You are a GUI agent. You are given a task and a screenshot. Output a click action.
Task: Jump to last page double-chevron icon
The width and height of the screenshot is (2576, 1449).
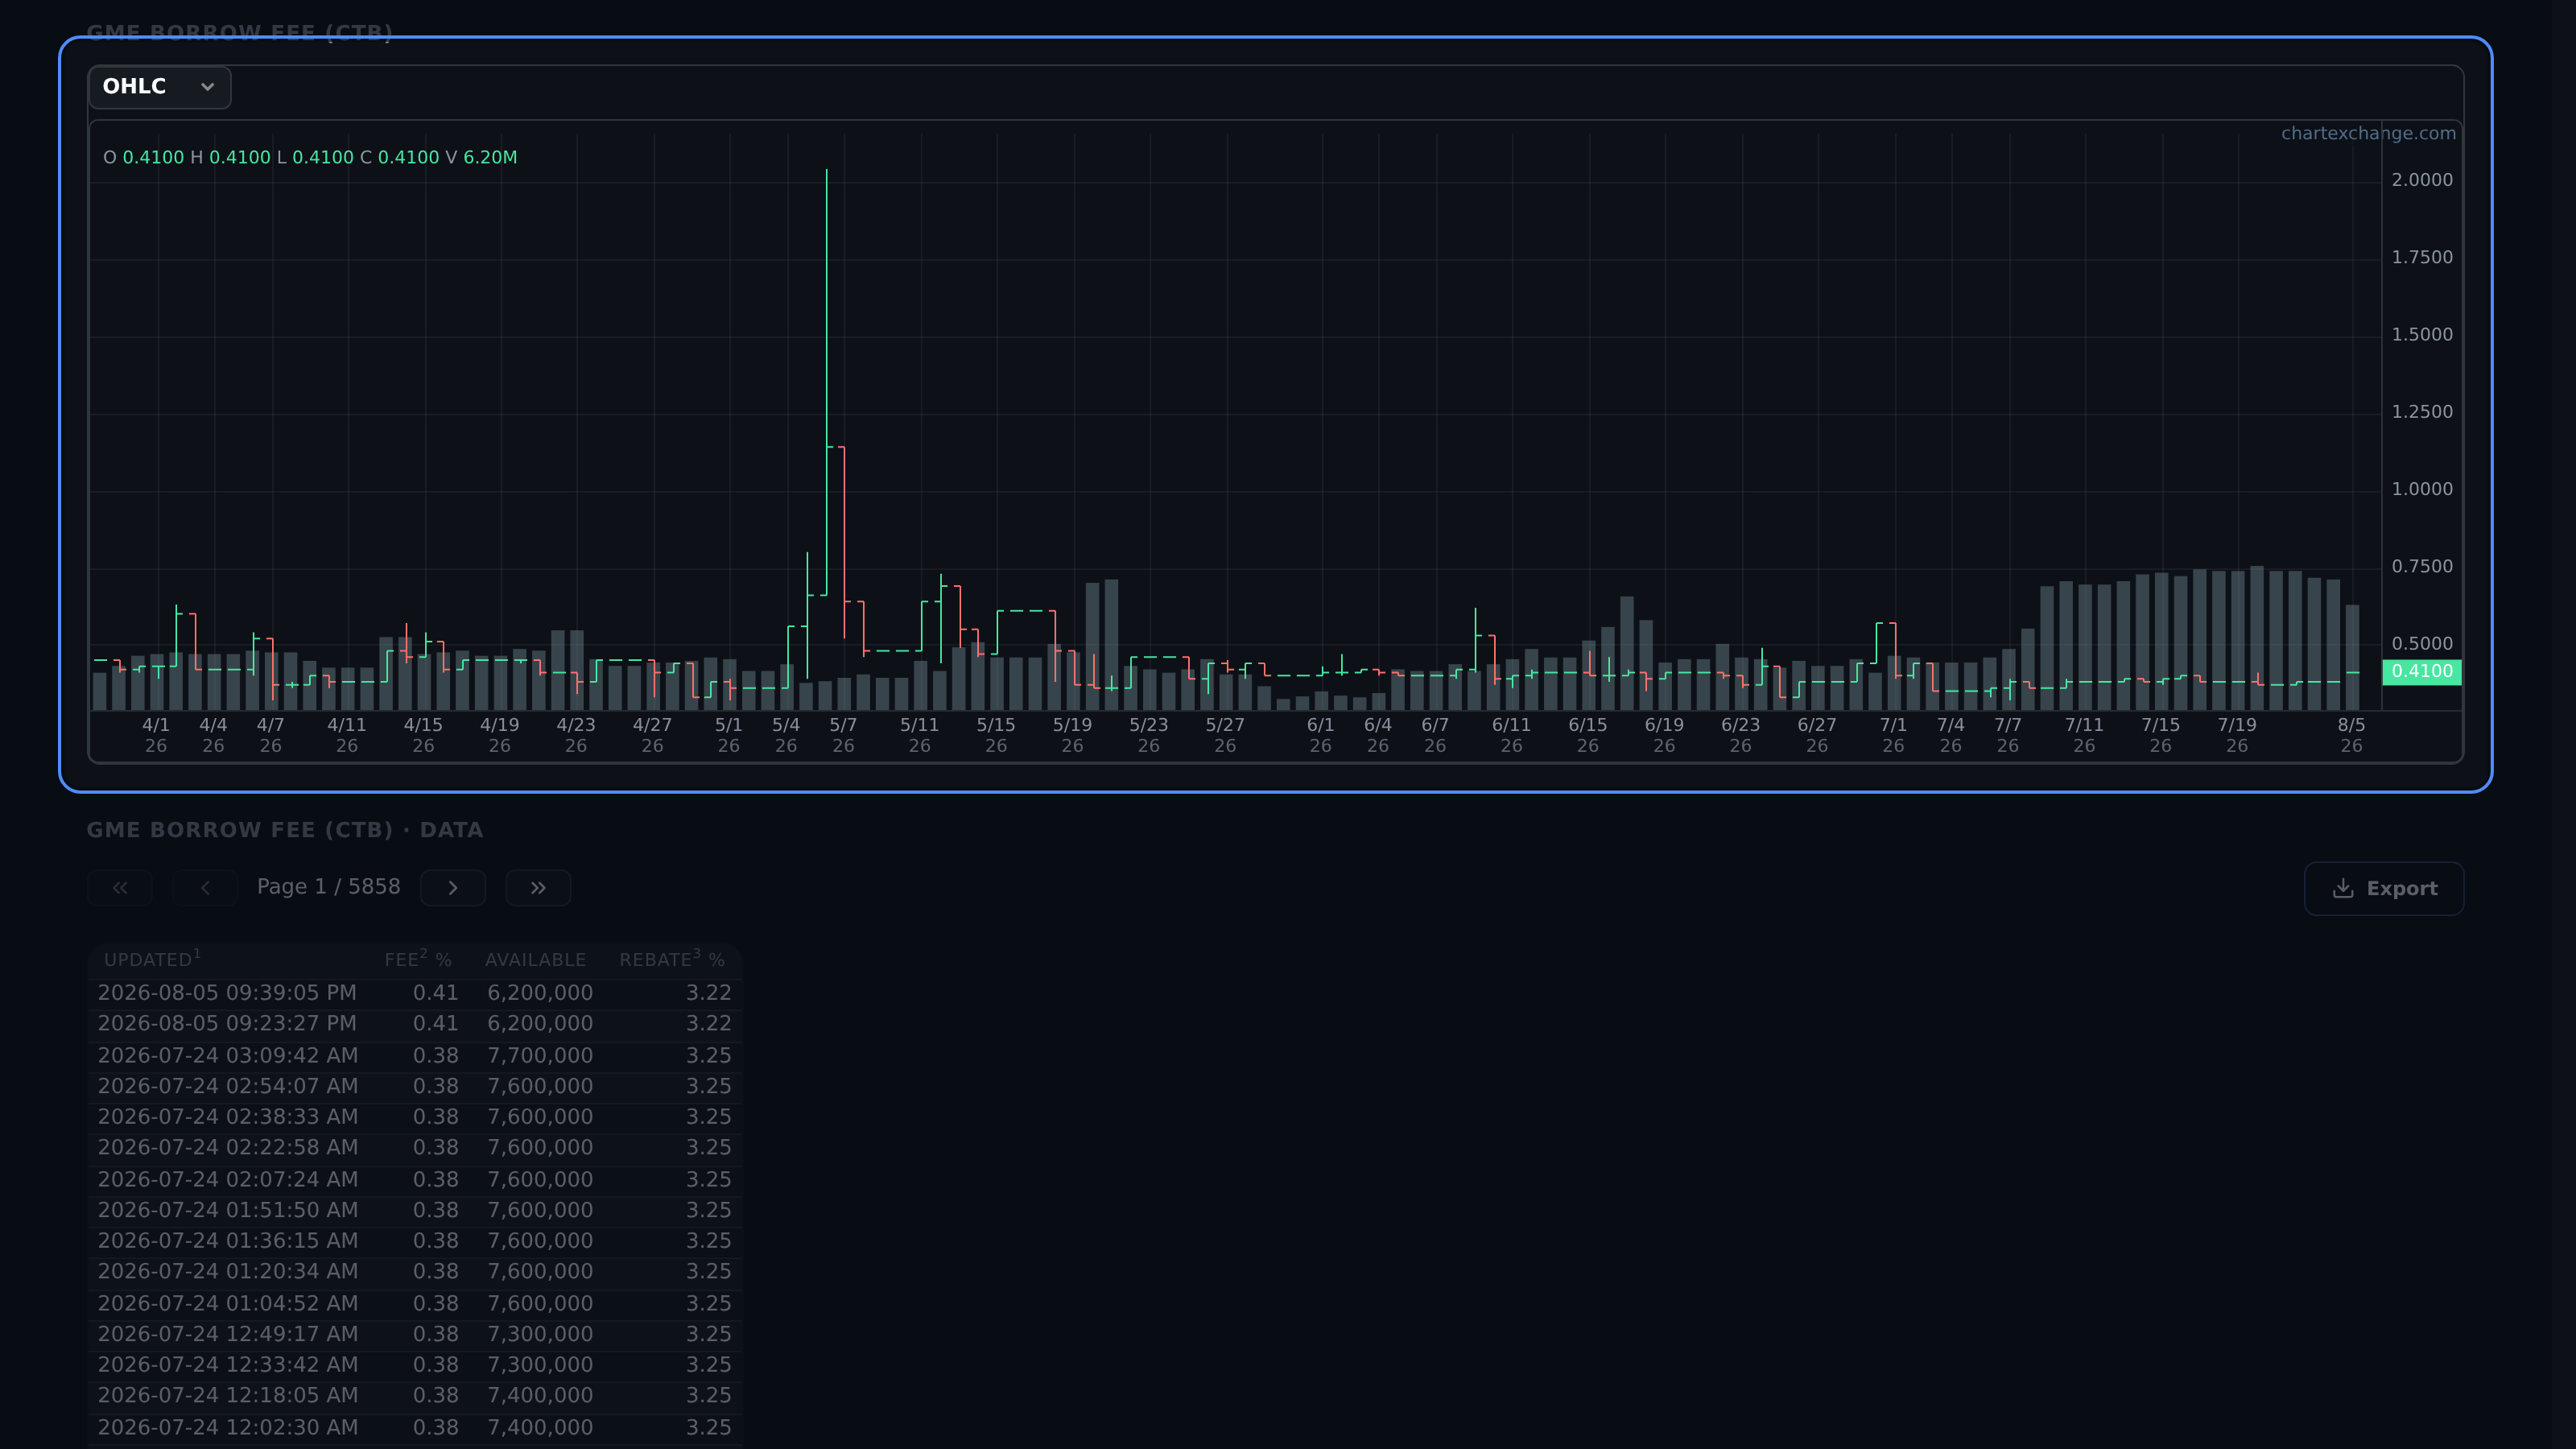pyautogui.click(x=538, y=888)
